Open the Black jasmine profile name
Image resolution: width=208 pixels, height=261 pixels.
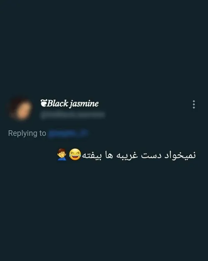click(x=69, y=104)
